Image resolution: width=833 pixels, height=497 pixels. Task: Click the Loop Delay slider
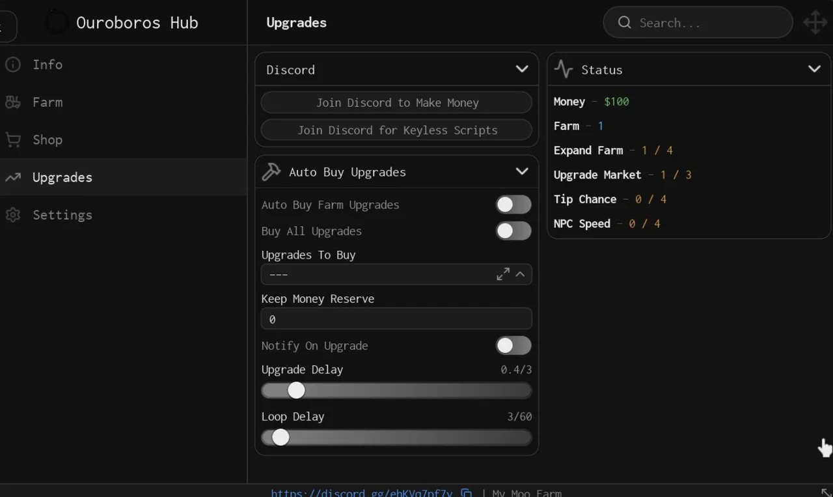pyautogui.click(x=396, y=437)
